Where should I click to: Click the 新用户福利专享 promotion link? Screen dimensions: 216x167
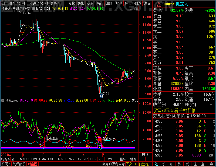113,164
